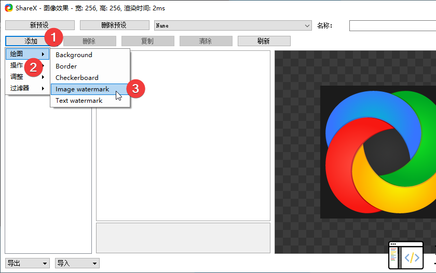Open the 绘图 (drawing) submenu

pos(27,54)
